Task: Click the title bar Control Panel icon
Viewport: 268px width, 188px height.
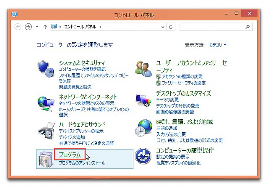Action: coord(15,15)
